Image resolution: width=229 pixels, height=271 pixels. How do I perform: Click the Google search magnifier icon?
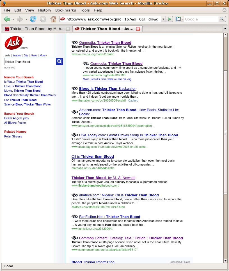coord(222,19)
